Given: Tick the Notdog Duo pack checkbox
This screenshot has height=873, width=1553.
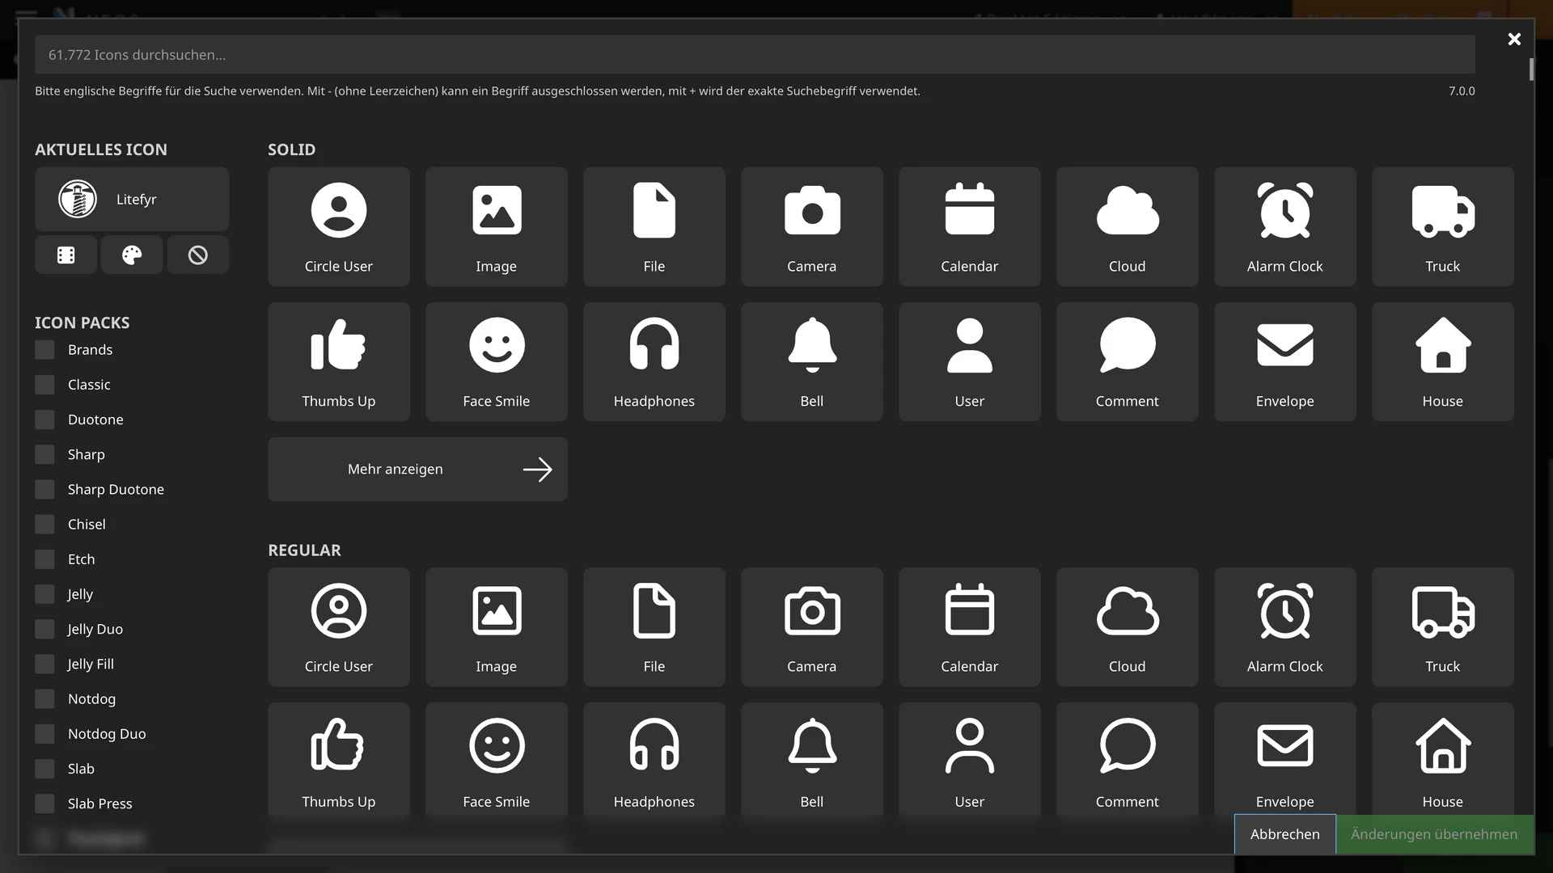Looking at the screenshot, I should (45, 734).
